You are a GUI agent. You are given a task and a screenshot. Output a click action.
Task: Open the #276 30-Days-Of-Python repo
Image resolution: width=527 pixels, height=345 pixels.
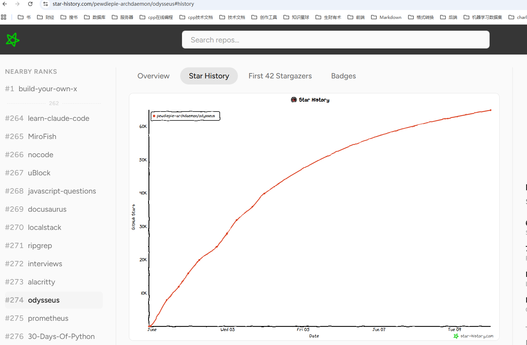50,336
